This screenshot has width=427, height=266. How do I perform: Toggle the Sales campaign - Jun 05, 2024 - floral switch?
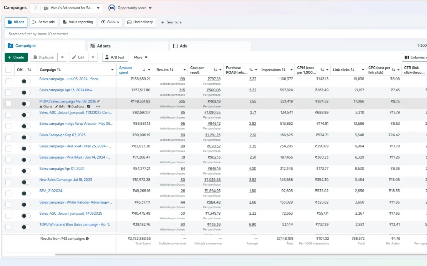26,81
